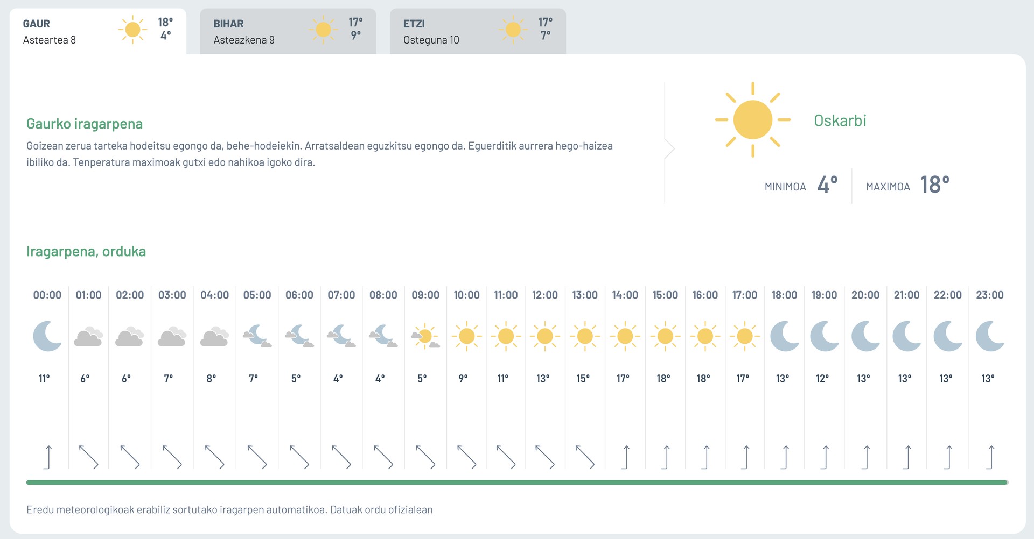Click the large Oskarbi sun icon
1034x539 pixels.
coord(752,119)
